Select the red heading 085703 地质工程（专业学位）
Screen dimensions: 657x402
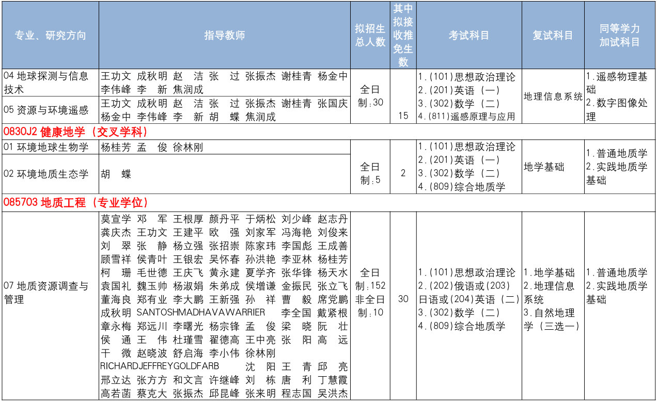76,203
